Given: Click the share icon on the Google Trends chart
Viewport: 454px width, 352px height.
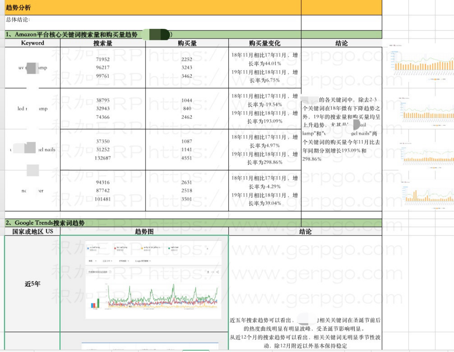Looking at the screenshot, I should coord(218,272).
